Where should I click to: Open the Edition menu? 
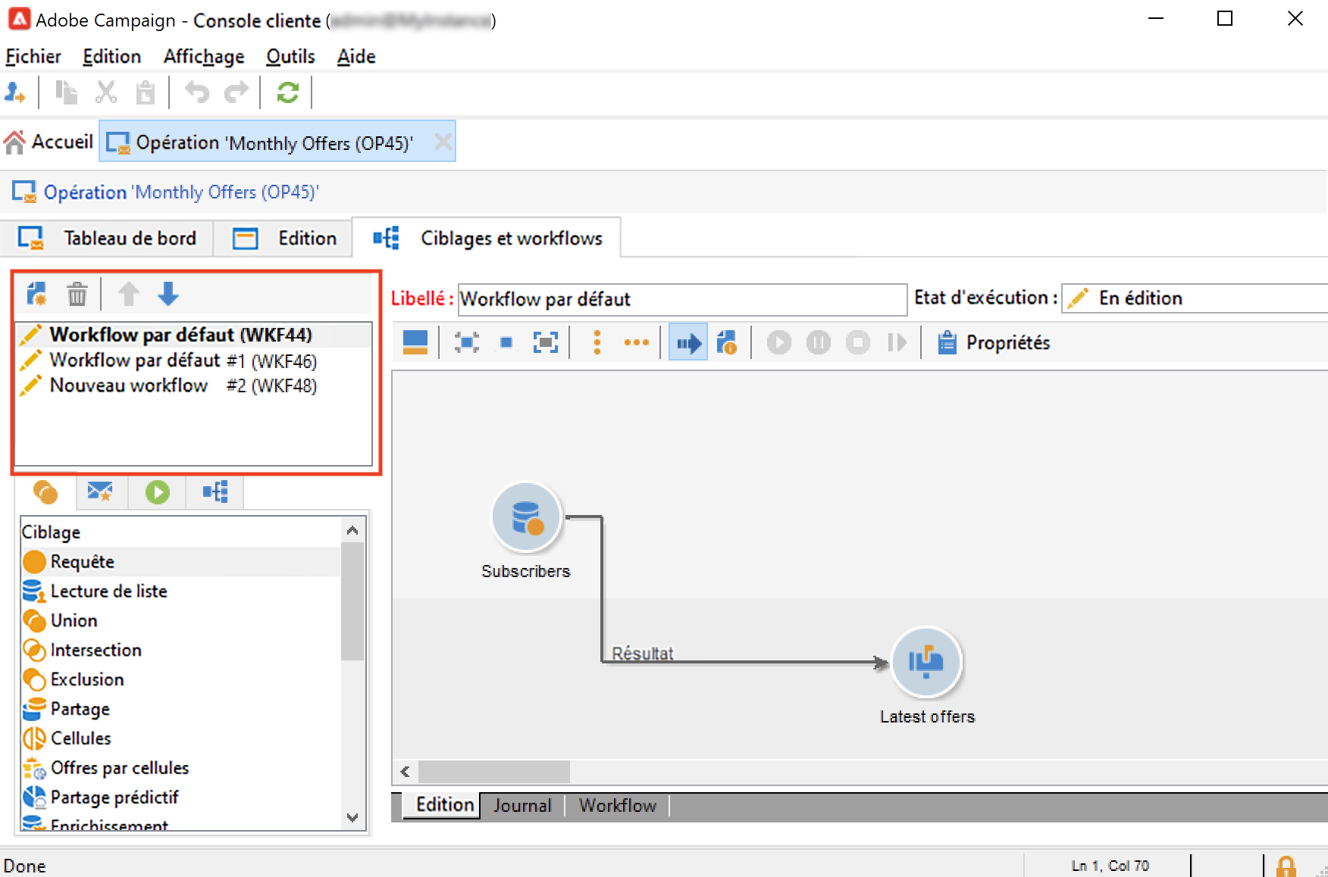pos(112,57)
